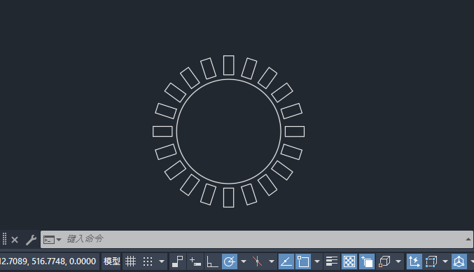Click the 鍵入命令 command input field

tap(257, 239)
